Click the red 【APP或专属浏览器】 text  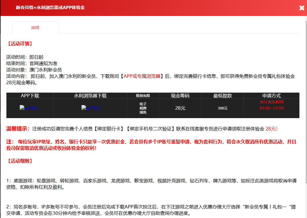click(142, 76)
